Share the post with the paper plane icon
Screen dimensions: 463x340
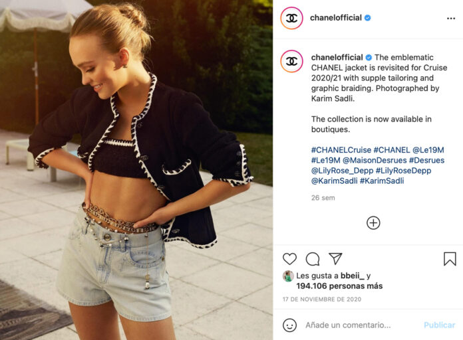335,258
